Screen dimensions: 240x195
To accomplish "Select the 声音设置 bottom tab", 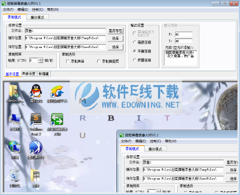I will pyautogui.click(x=29, y=74).
